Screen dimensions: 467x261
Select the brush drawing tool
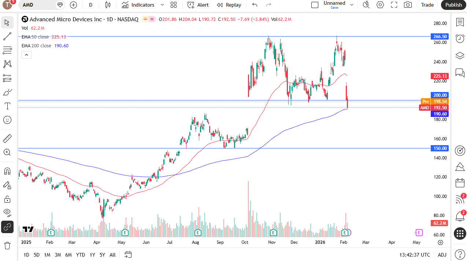pos(7,92)
